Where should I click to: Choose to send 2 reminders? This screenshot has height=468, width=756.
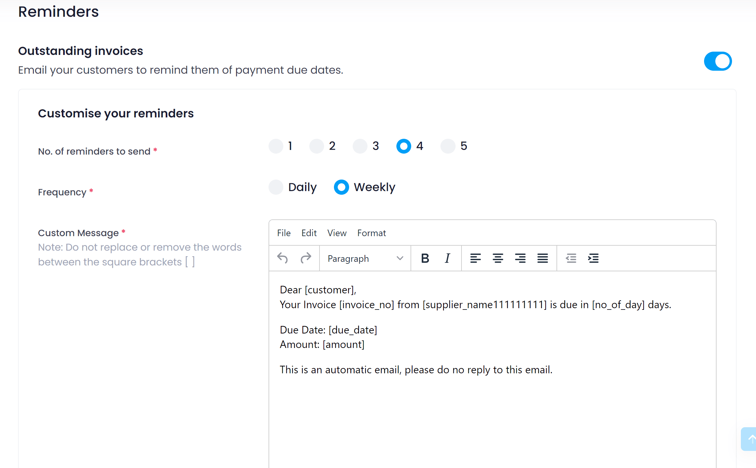click(x=317, y=146)
